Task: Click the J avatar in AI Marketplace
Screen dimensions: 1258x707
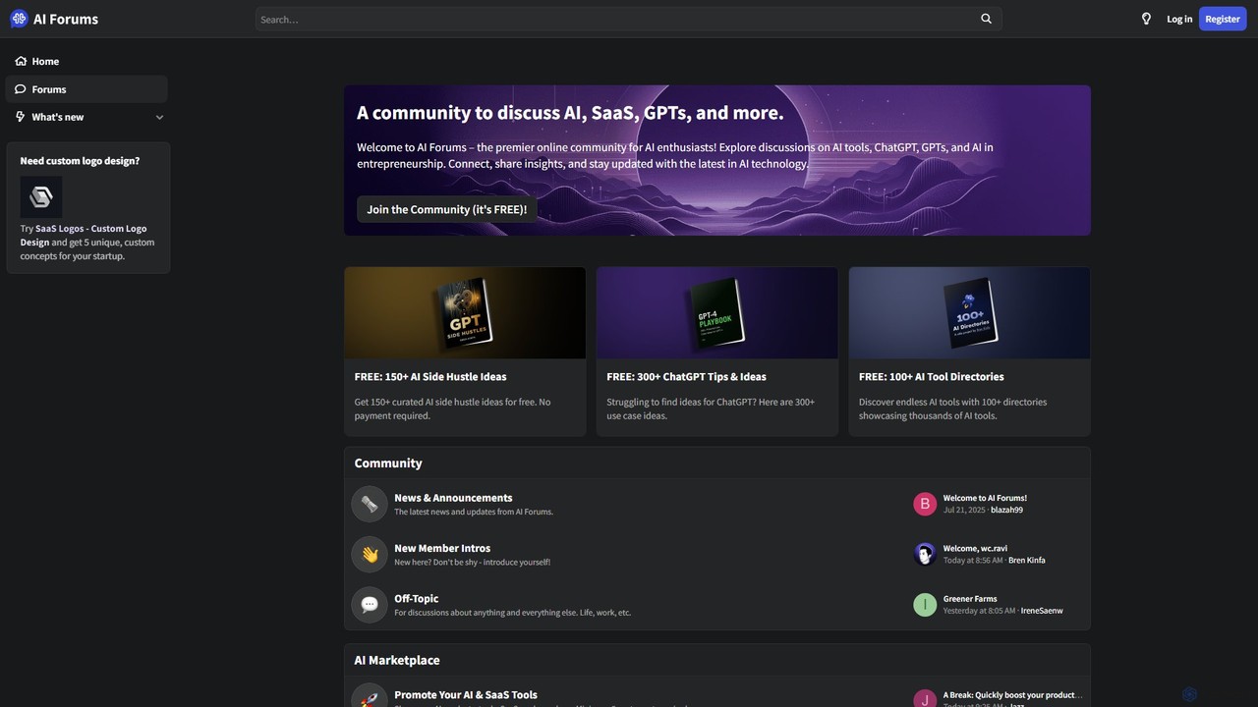Action: 925,699
